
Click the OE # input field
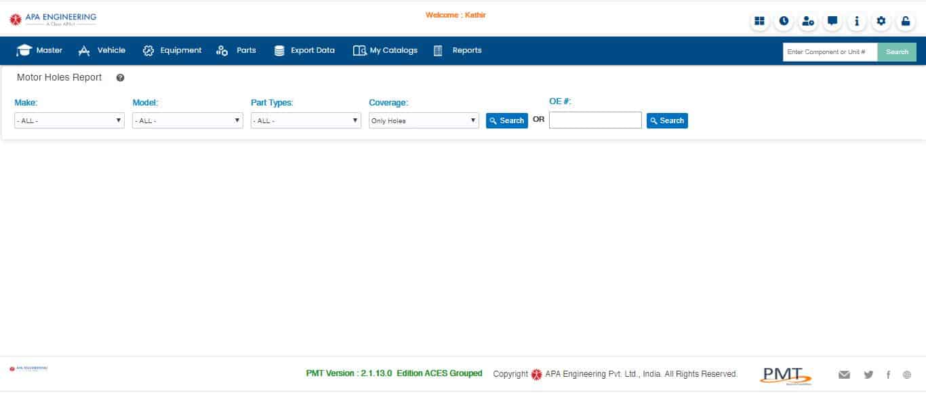(x=595, y=120)
